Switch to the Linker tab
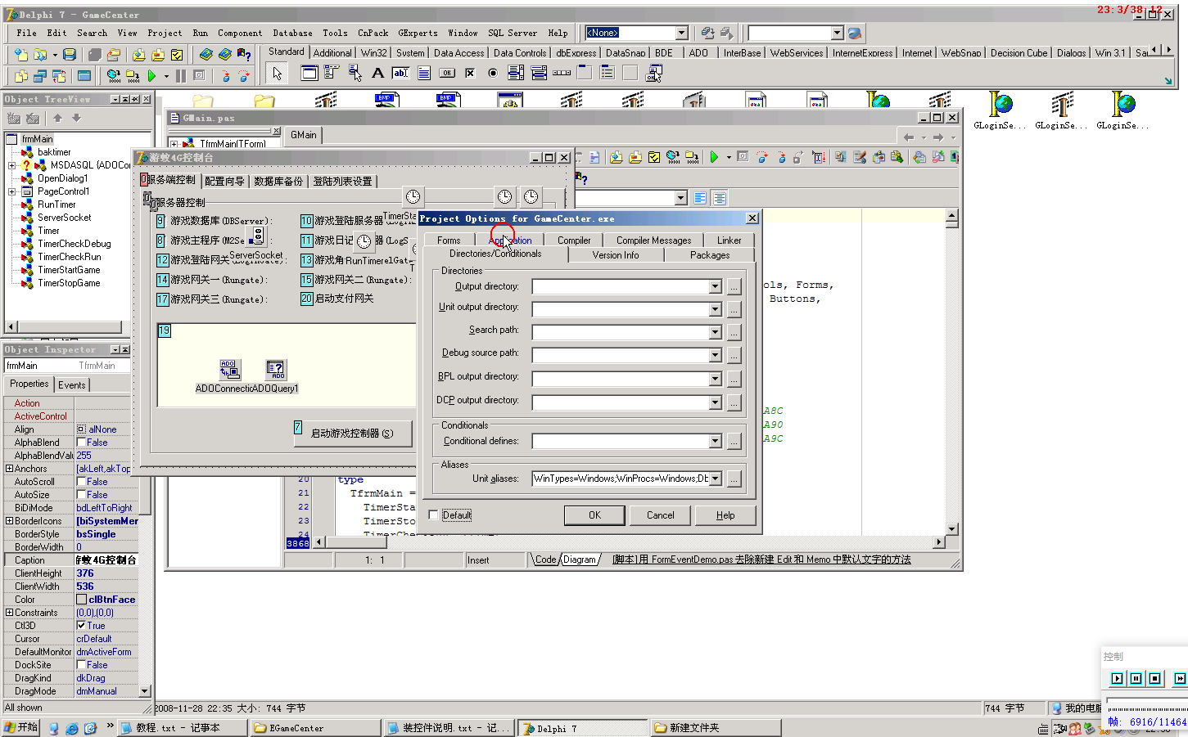The height and width of the screenshot is (737, 1188). click(729, 240)
